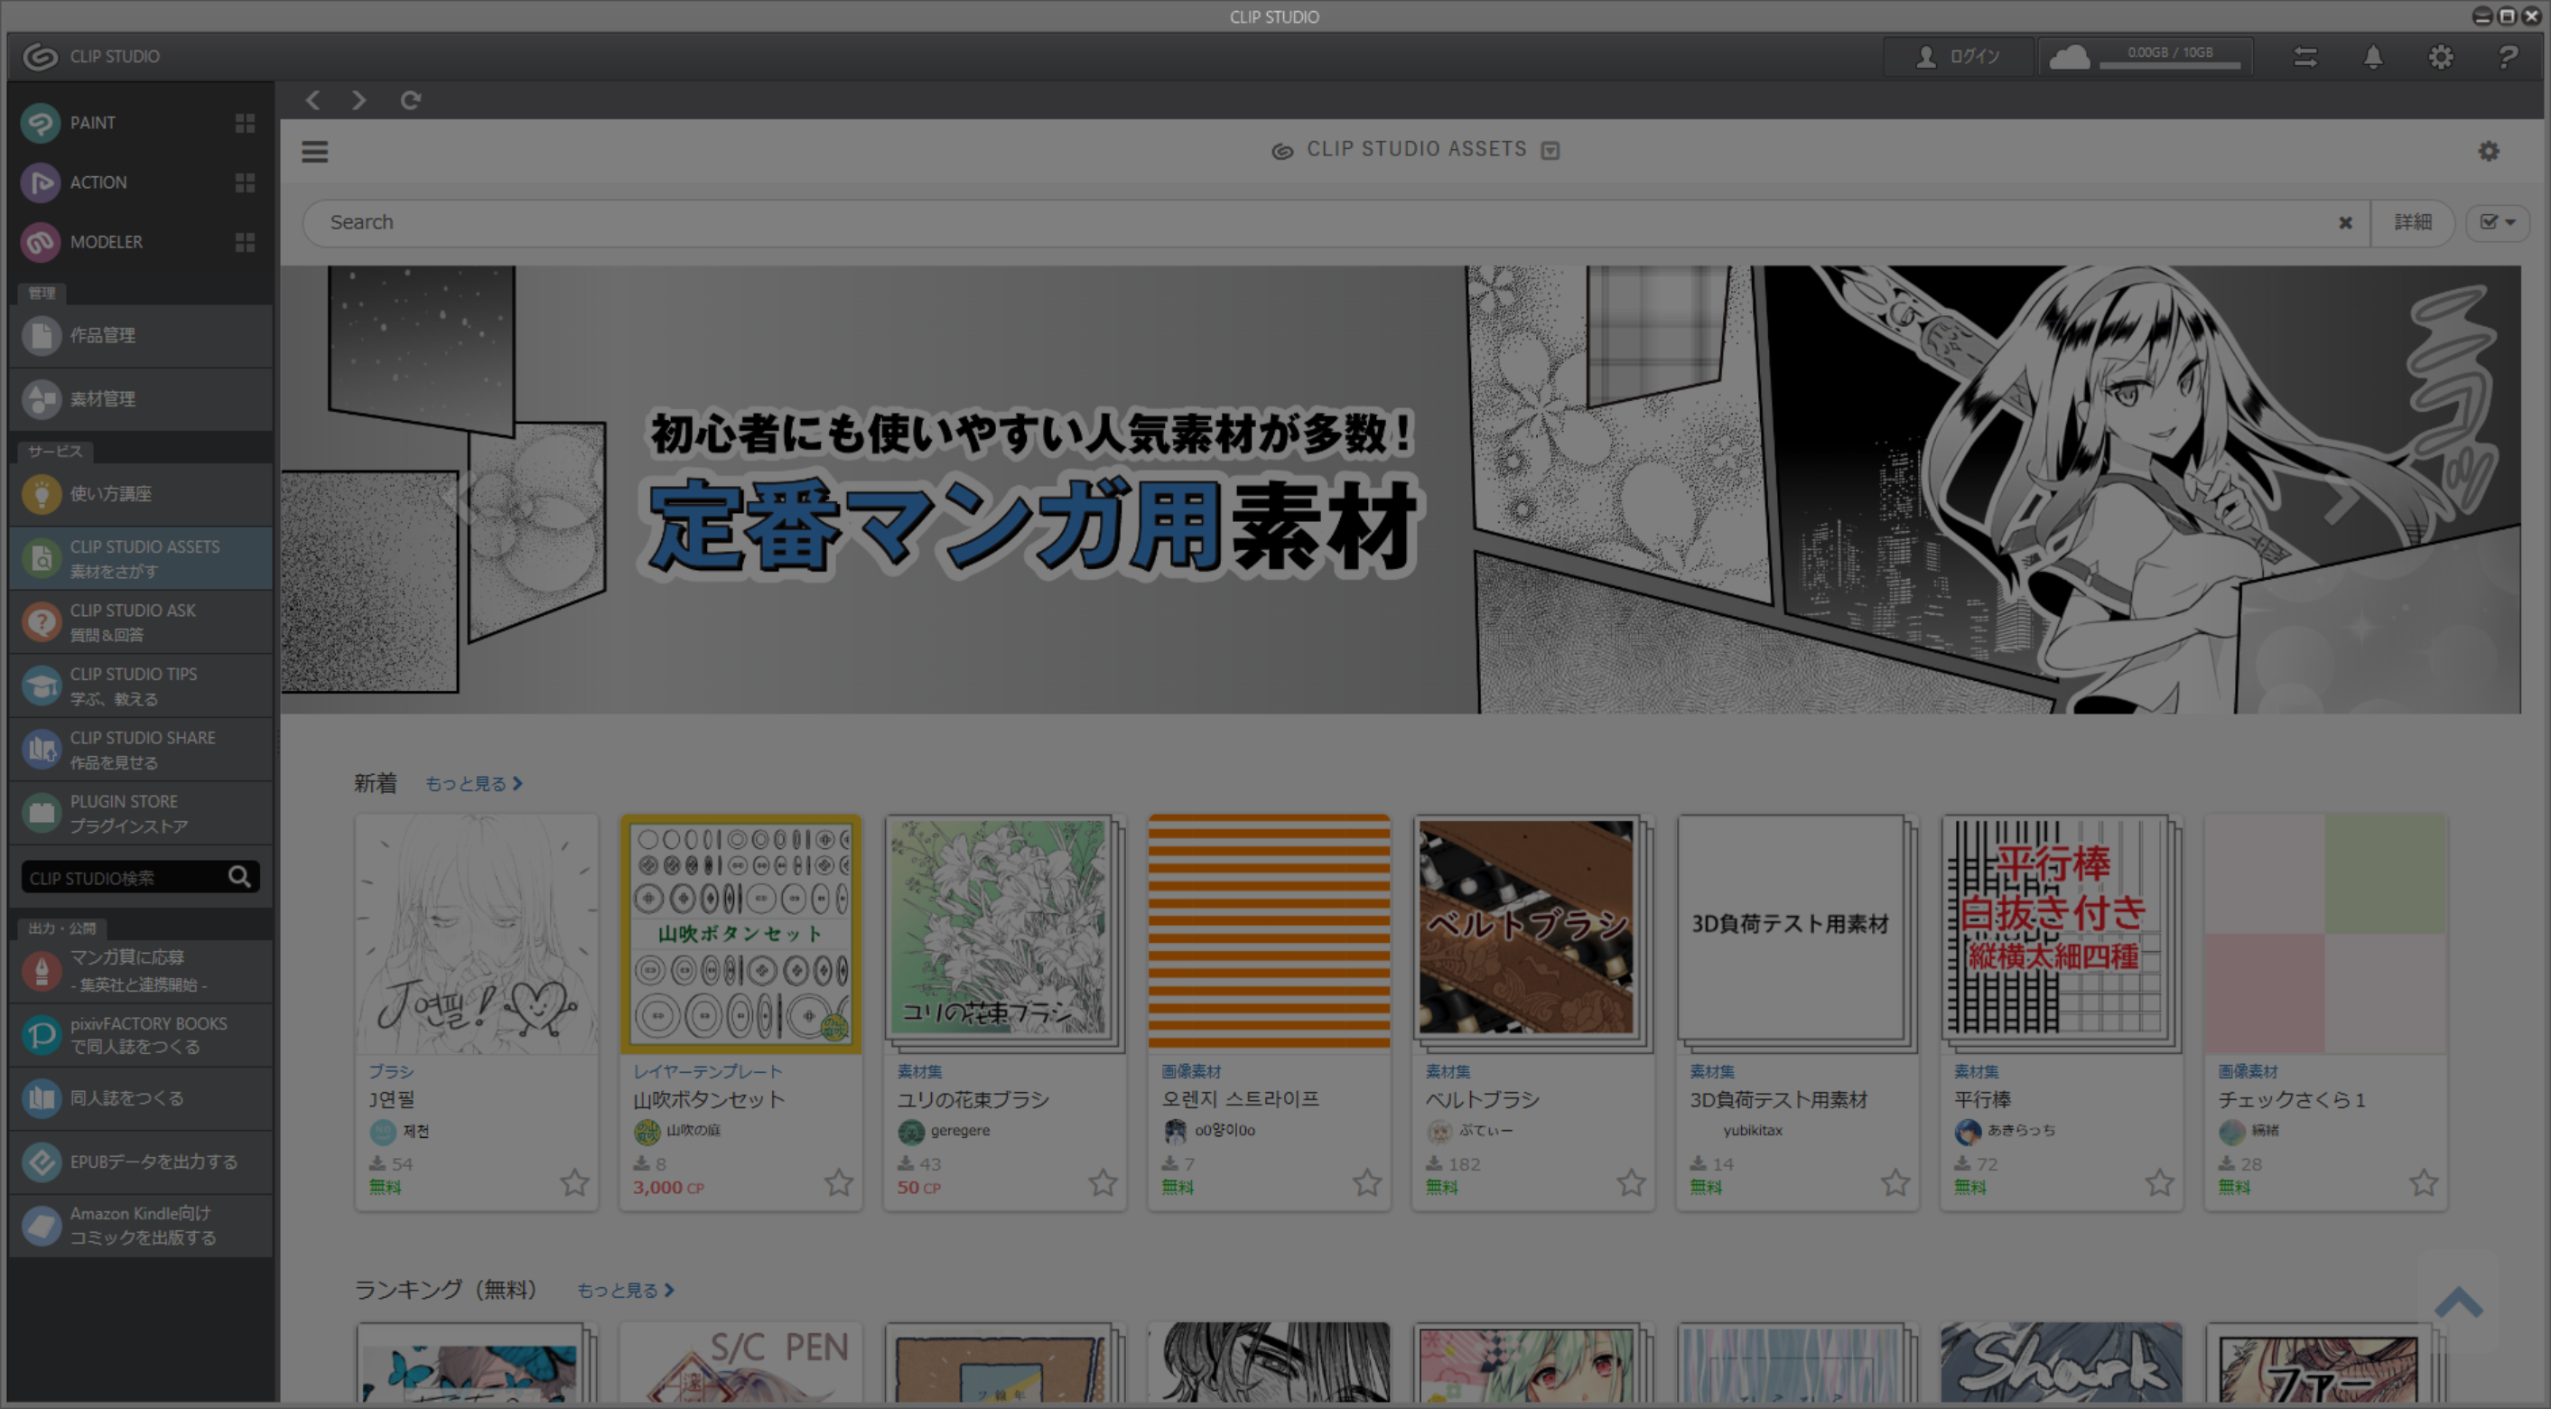Click the CLIP STUDIO search magnifier
This screenshot has width=2551, height=1409.
pos(238,877)
